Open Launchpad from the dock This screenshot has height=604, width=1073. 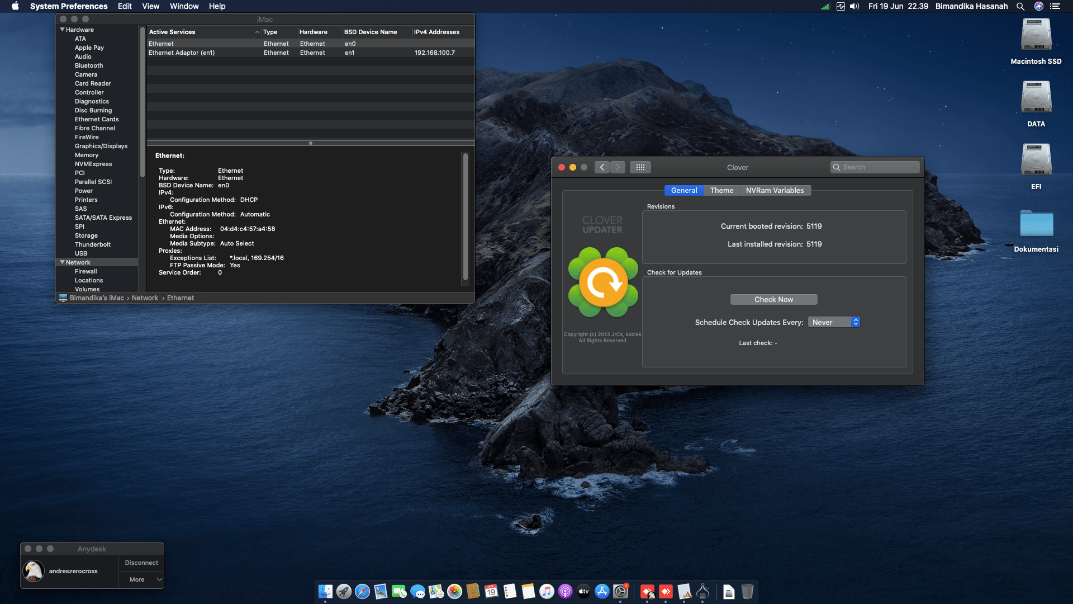click(344, 591)
